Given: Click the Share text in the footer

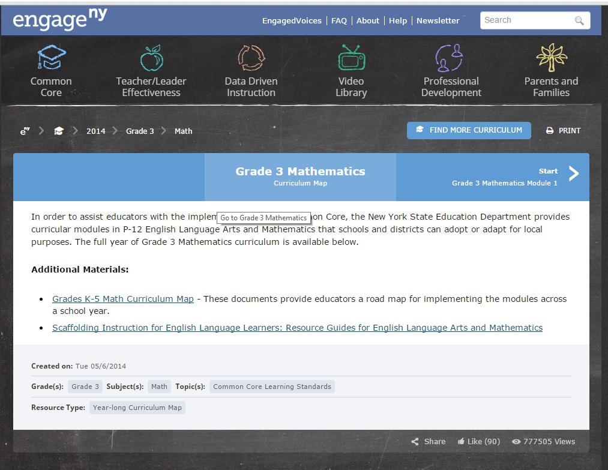Looking at the screenshot, I should click(435, 441).
